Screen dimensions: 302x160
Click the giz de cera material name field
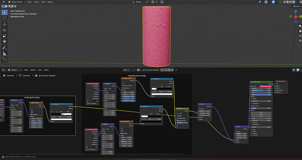click(151, 70)
